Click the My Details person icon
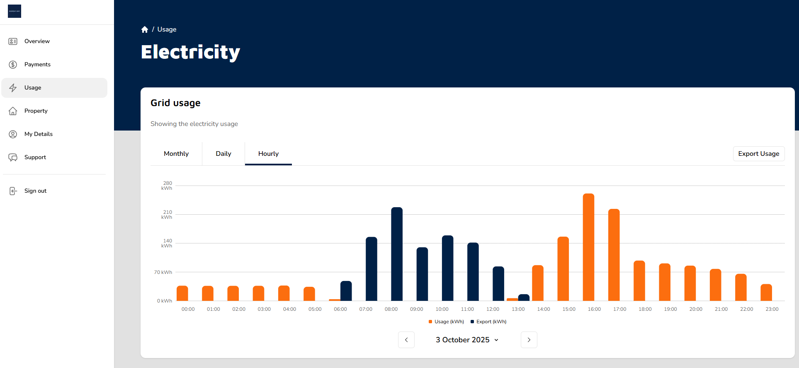Viewport: 799px width, 368px height. pos(13,134)
